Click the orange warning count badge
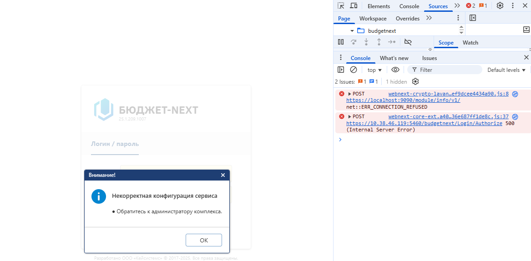The height and width of the screenshot is (261, 531). point(483,6)
